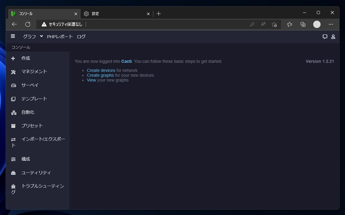Open read aloud icon in address bar

coord(263,24)
